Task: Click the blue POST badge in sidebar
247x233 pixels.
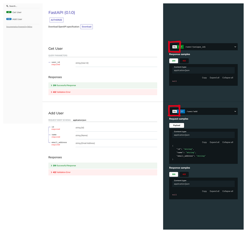Action: click(9, 19)
